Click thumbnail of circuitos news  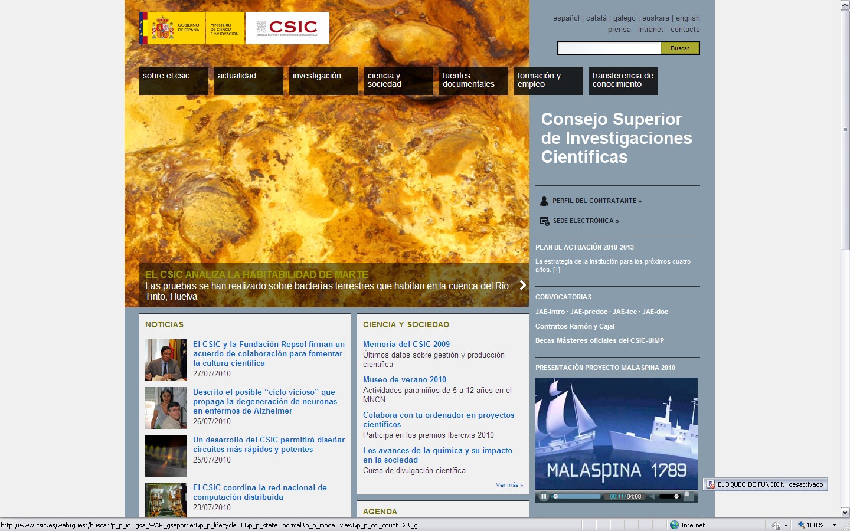tap(166, 455)
